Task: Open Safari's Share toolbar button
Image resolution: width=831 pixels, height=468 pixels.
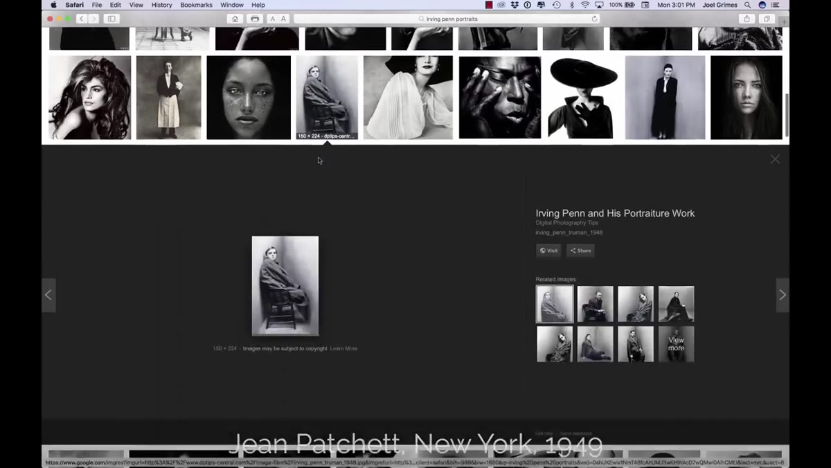Action: point(747,19)
